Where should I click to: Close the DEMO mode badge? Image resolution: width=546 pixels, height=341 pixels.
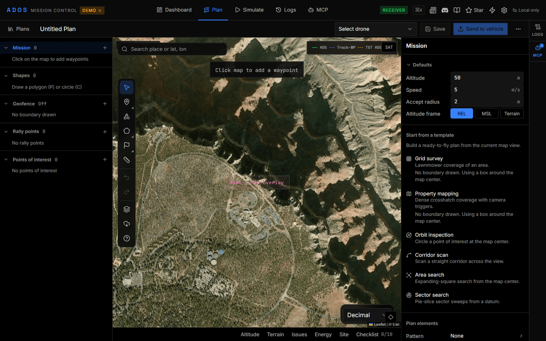click(x=100, y=10)
